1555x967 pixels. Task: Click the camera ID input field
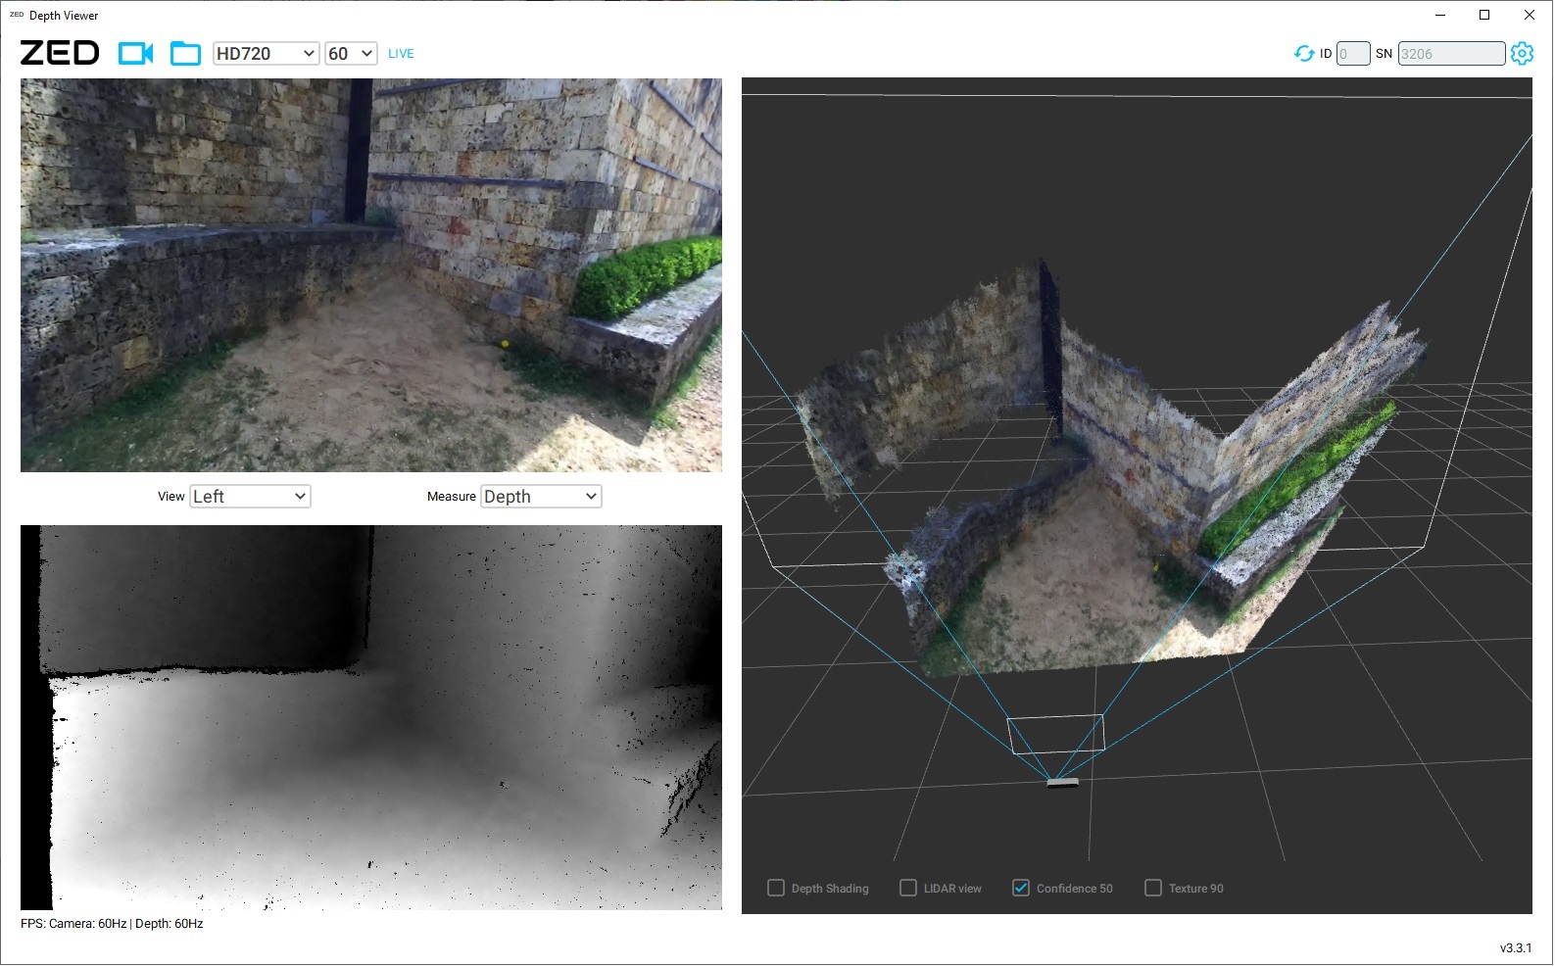tap(1353, 54)
